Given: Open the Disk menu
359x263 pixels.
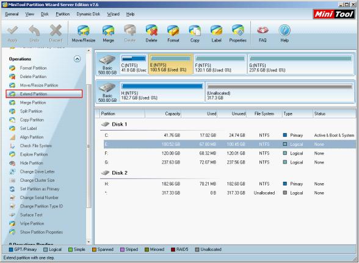Looking at the screenshot, I should pos(45,14).
